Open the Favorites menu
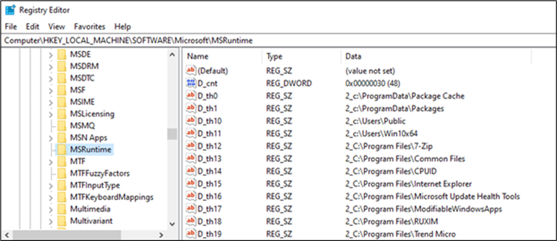The width and height of the screenshot is (557, 241). click(x=89, y=26)
